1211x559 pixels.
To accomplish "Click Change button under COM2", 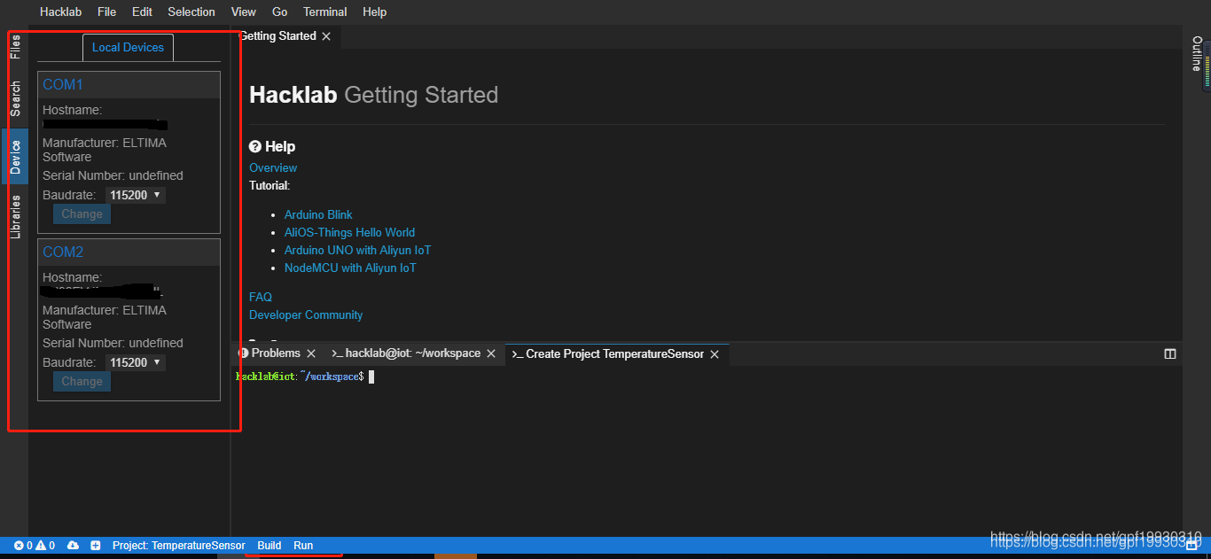I will coord(82,381).
